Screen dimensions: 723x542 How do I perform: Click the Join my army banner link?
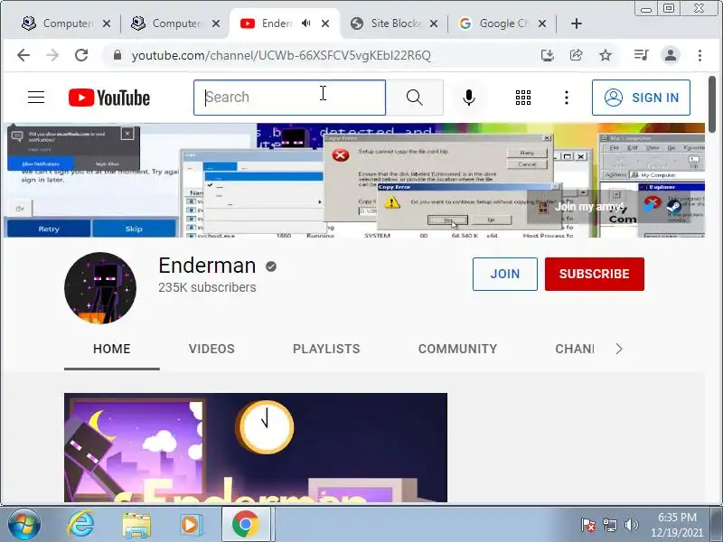coord(582,207)
